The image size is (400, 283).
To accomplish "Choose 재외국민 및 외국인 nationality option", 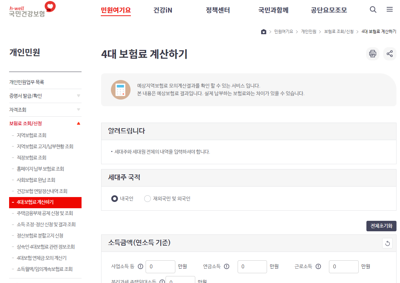I will [147, 198].
